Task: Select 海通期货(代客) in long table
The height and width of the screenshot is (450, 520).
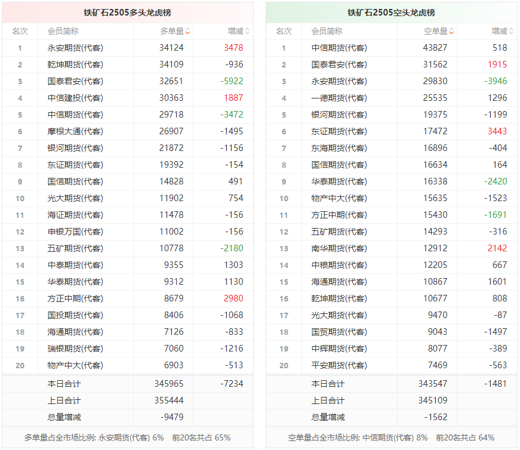Action: 75,332
